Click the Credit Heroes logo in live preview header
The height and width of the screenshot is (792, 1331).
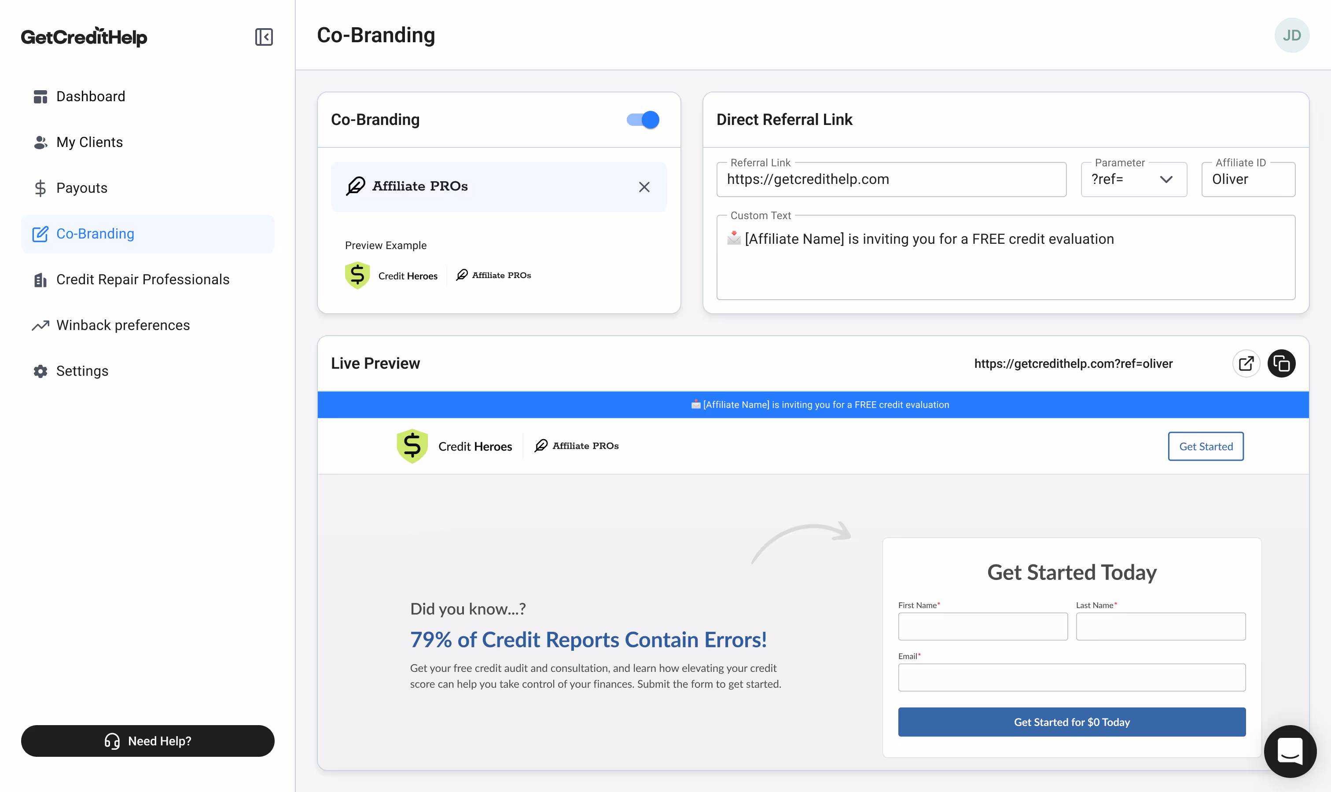point(454,446)
